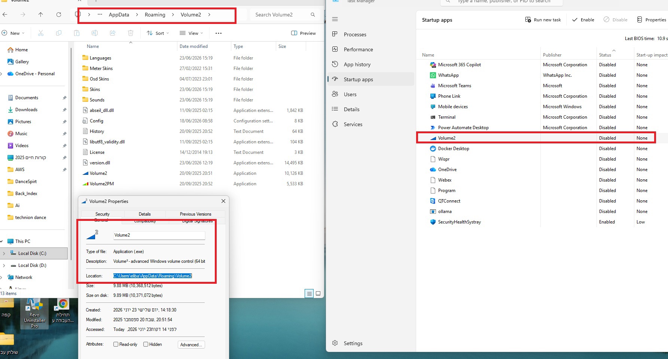
Task: Click the Cut scissors icon in Explorer toolbar
Action: [x=41, y=33]
